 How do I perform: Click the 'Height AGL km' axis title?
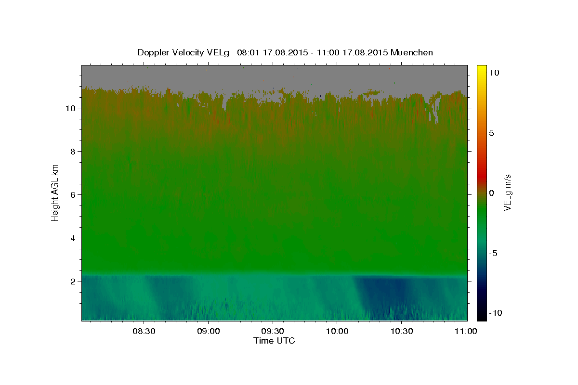(x=55, y=192)
